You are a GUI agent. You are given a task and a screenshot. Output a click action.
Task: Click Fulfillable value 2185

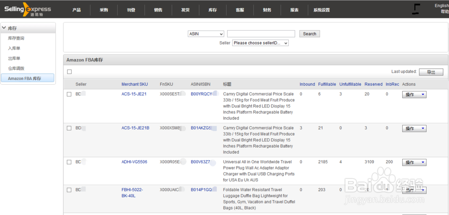323,162
